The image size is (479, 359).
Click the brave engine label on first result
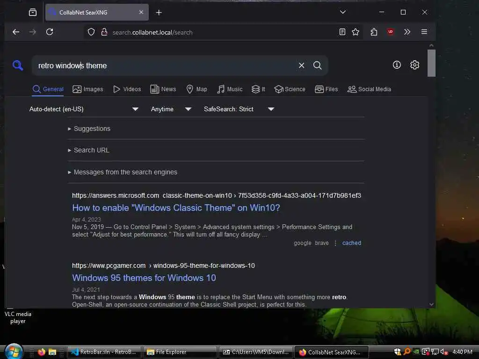click(x=322, y=243)
